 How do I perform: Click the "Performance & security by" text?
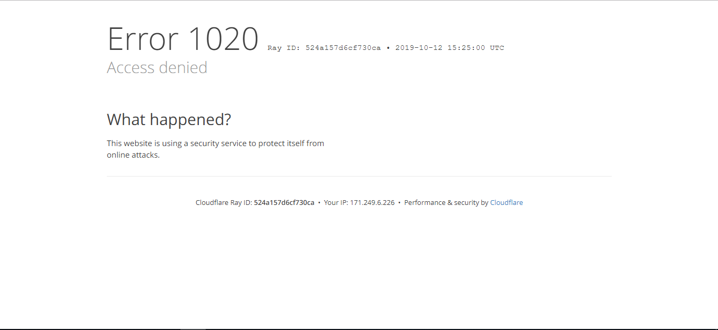coord(446,203)
